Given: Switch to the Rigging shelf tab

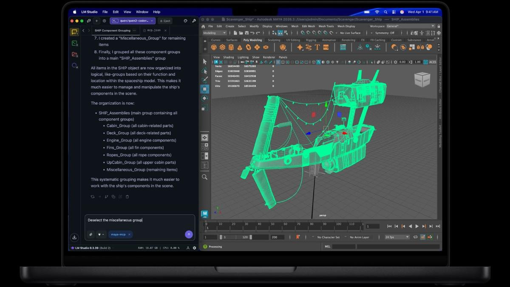Looking at the screenshot, I should (x=311, y=40).
